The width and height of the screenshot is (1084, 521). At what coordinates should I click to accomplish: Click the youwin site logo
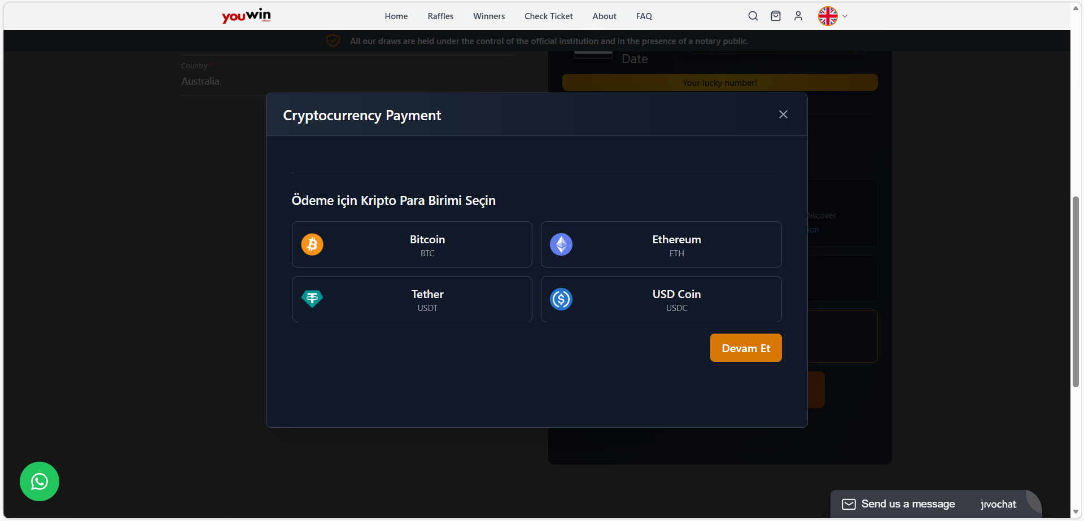pos(246,16)
